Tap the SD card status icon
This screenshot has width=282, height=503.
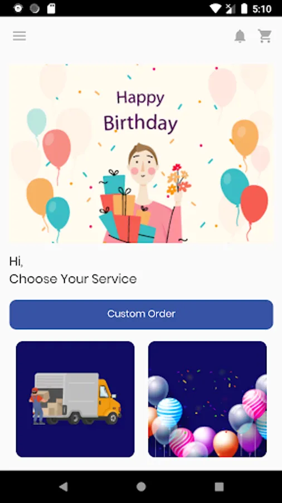(x=51, y=8)
